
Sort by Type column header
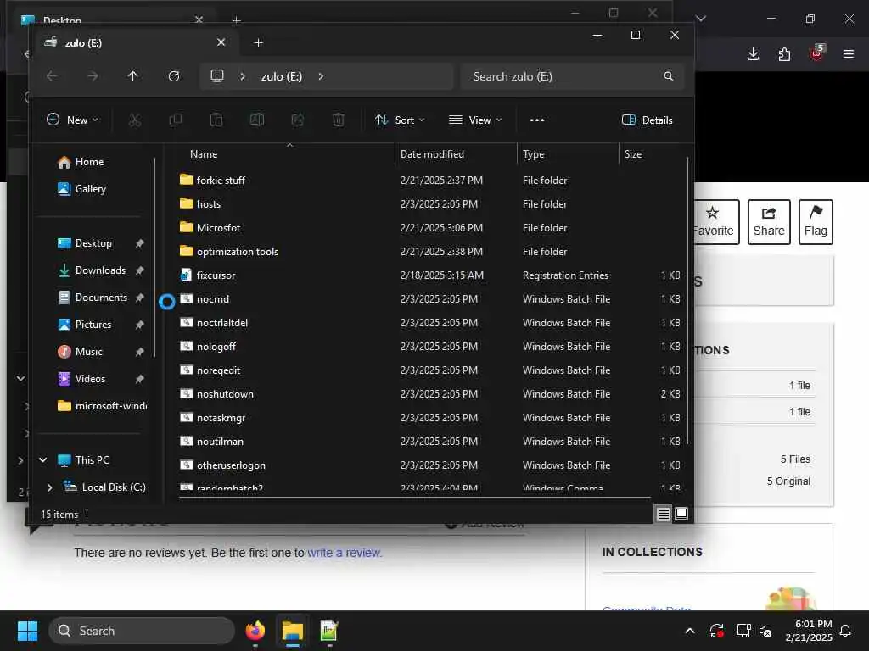pyautogui.click(x=533, y=154)
